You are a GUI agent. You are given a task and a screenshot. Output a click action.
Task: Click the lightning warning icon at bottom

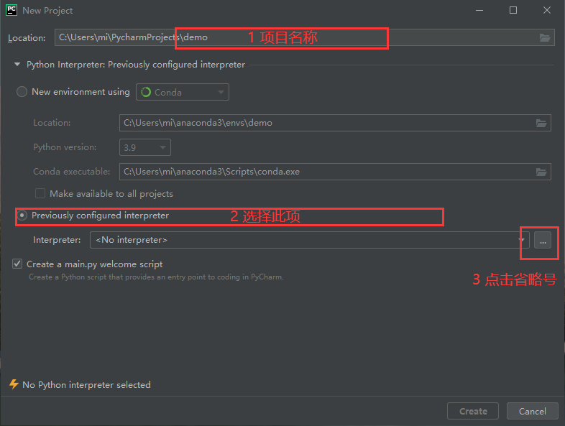coord(13,384)
